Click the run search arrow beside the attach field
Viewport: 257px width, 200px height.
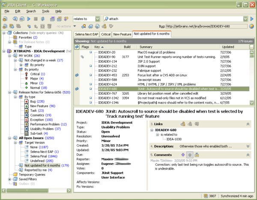[252, 19]
